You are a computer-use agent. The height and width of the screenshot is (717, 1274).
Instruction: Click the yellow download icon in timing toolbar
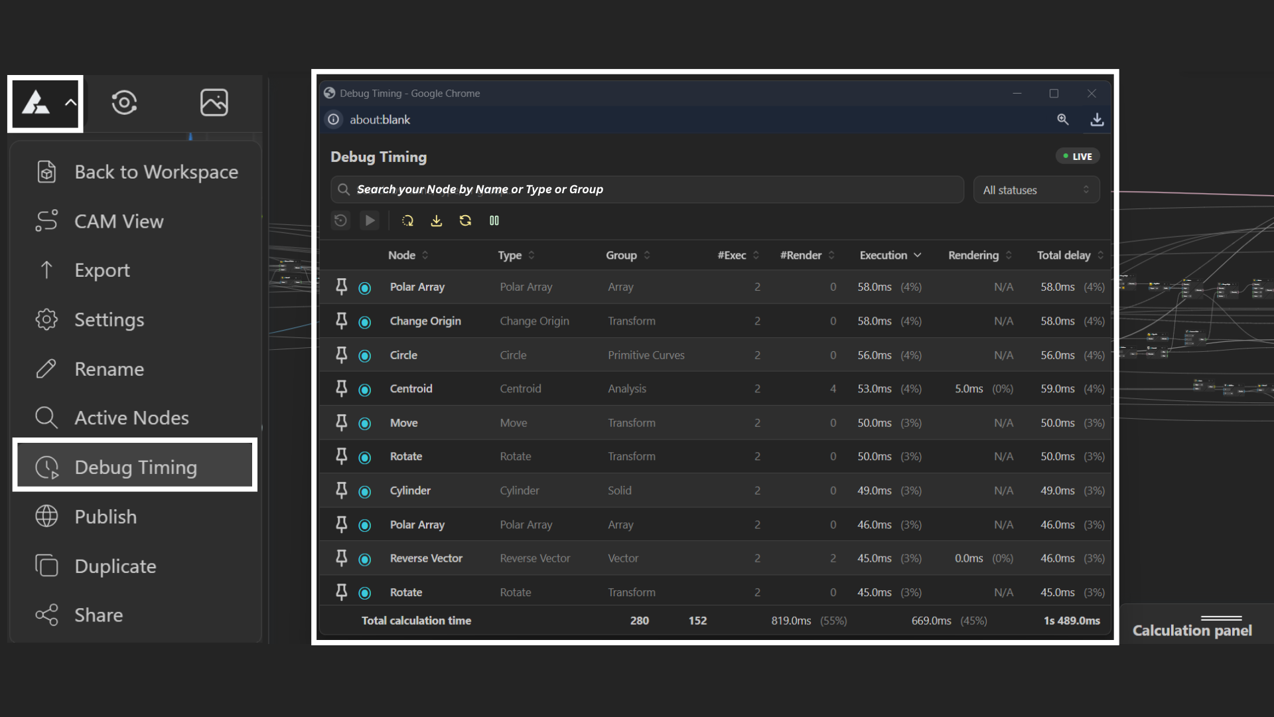coord(436,221)
